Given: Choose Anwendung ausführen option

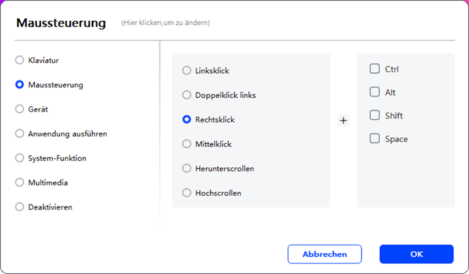Looking at the screenshot, I should [20, 133].
